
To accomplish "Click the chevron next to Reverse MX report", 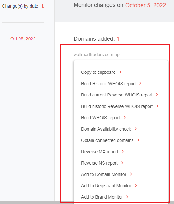I will click(123, 151).
